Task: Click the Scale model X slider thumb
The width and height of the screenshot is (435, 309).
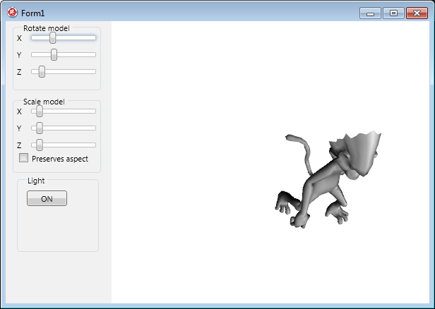Action: click(40, 111)
